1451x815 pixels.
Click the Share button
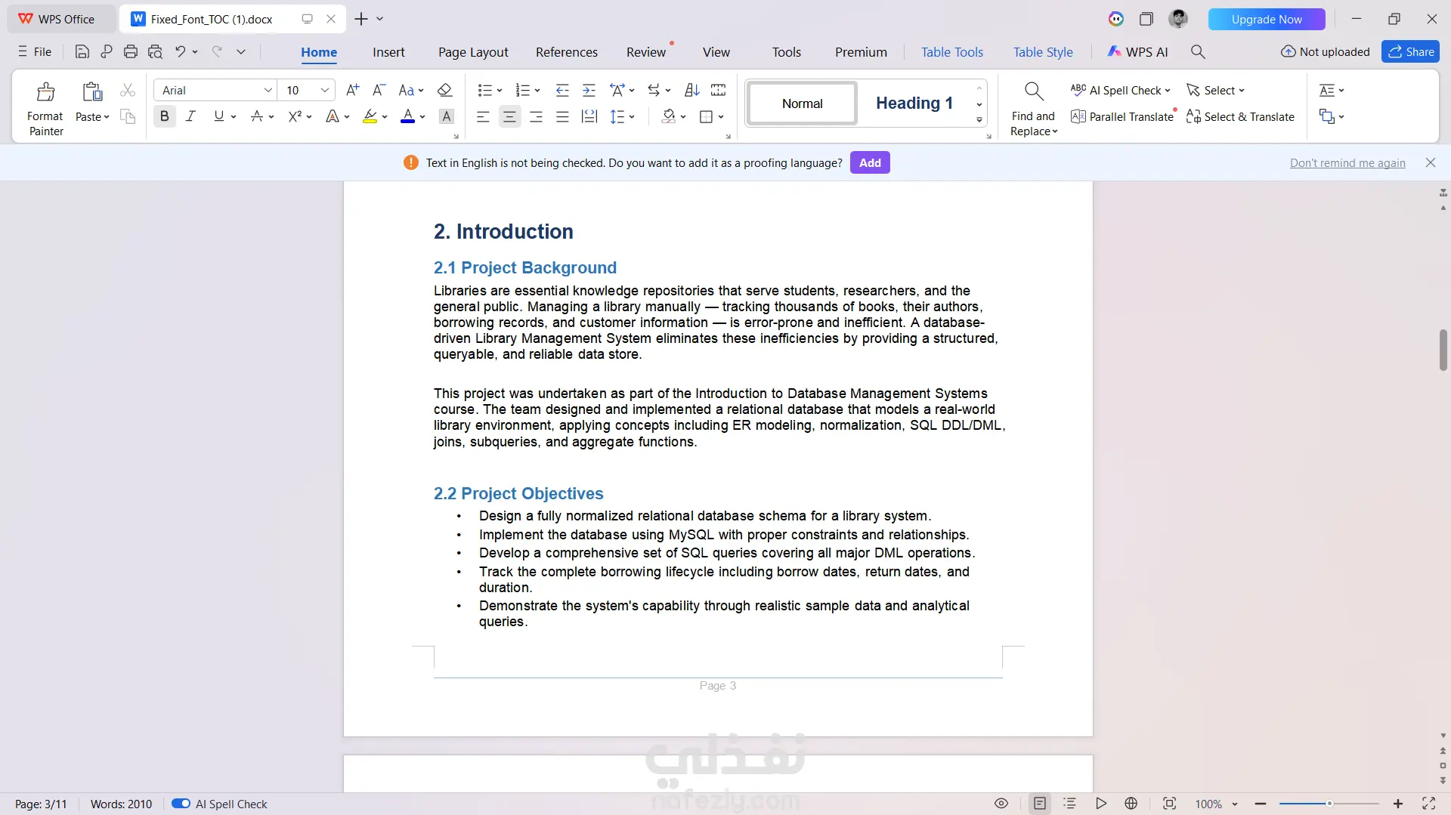tap(1410, 51)
